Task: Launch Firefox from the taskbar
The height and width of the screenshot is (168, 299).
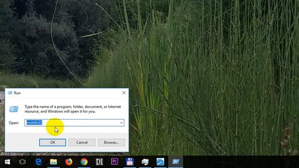Action: (69, 162)
